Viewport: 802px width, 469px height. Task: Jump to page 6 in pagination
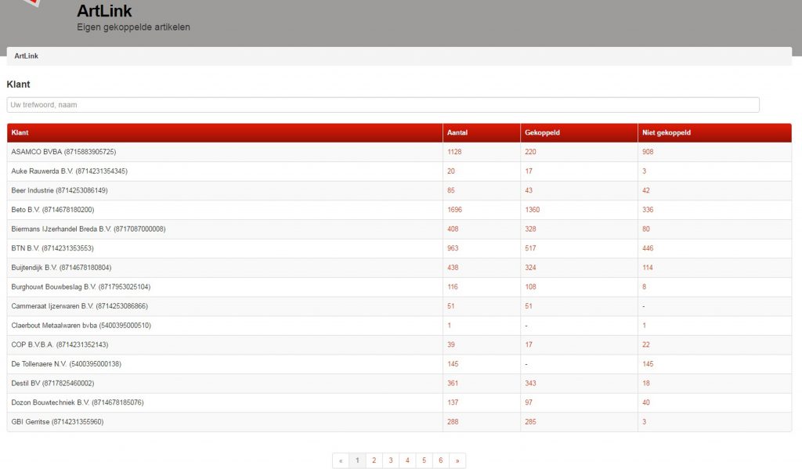(x=441, y=461)
